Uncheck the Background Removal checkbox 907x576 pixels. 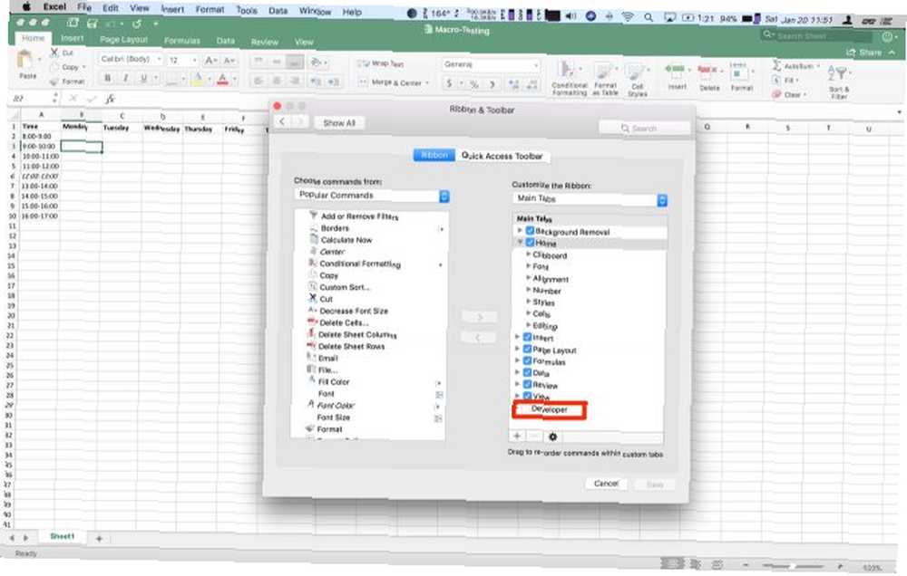pyautogui.click(x=530, y=231)
